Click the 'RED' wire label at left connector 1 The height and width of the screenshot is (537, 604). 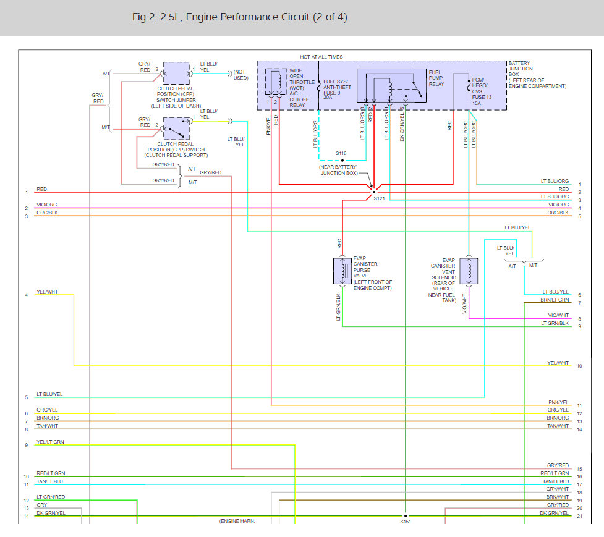coord(41,189)
